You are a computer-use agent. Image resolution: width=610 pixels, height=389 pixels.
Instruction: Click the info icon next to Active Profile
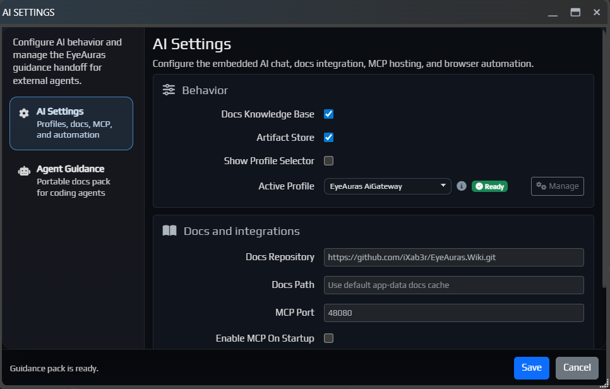coord(462,186)
